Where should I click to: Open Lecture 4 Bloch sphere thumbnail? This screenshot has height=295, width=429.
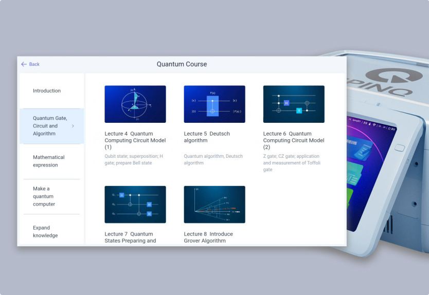click(x=135, y=104)
